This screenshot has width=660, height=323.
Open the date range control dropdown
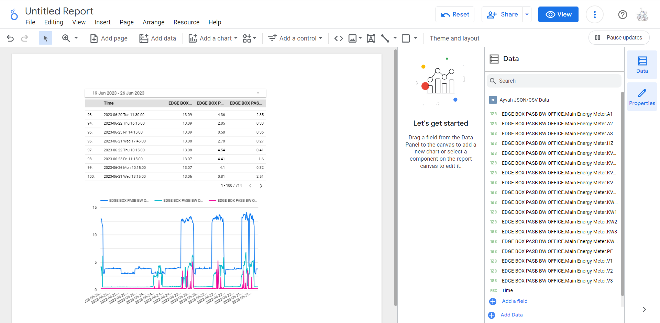pyautogui.click(x=175, y=93)
